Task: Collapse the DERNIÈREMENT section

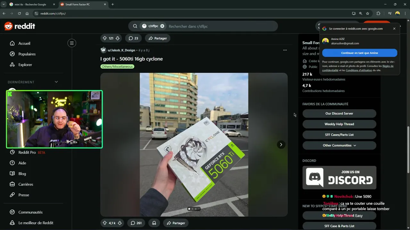Action: point(56,82)
